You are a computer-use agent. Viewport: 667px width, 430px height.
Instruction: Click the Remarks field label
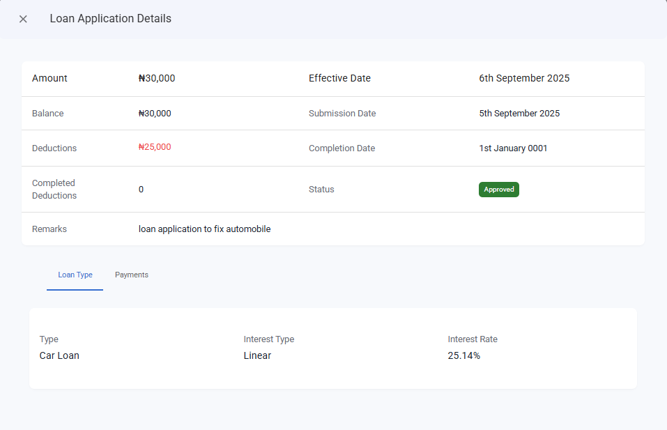[49, 229]
